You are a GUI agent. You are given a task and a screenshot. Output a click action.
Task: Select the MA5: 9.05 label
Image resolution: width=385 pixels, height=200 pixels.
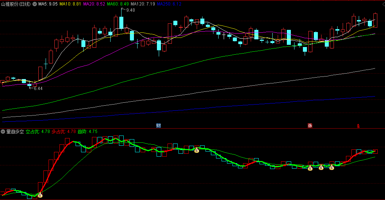[x=48, y=4]
